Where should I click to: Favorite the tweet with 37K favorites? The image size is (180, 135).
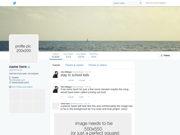pos(81,97)
